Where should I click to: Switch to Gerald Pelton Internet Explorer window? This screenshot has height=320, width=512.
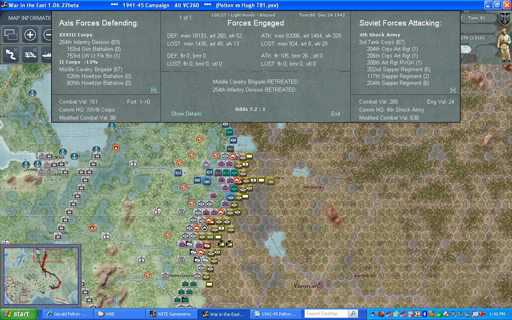tap(68, 314)
